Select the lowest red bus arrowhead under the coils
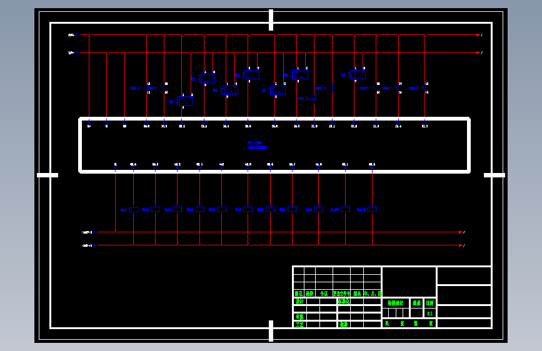This screenshot has height=351, width=542. (461, 245)
